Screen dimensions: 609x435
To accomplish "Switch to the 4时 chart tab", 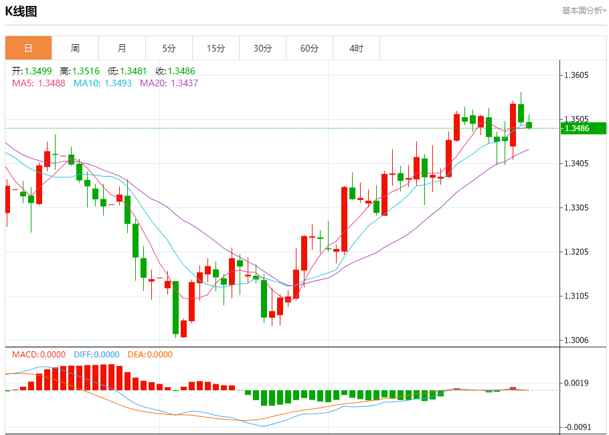I will [356, 48].
